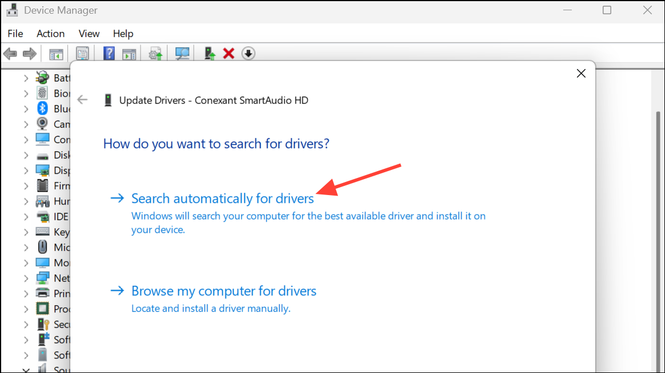This screenshot has width=665, height=373.
Task: Click the Scan for hardware changes monitor icon
Action: point(182,54)
